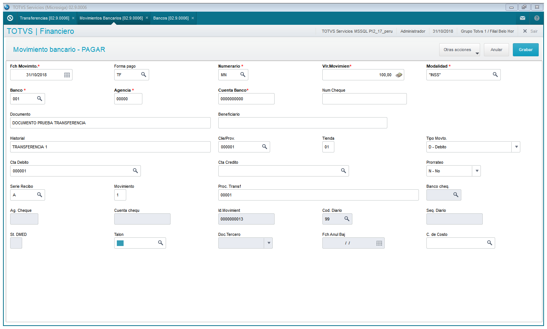
Task: Open Modalidad search magnifier
Action: (495, 75)
